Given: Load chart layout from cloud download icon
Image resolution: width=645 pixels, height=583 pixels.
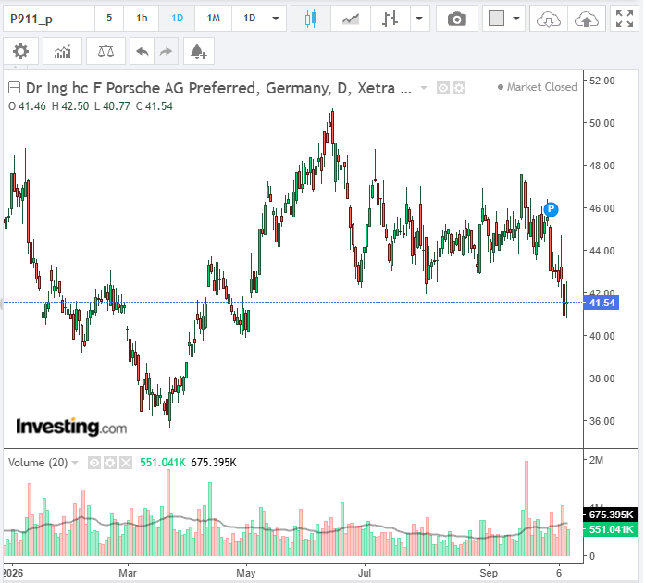Looking at the screenshot, I should pos(549,19).
